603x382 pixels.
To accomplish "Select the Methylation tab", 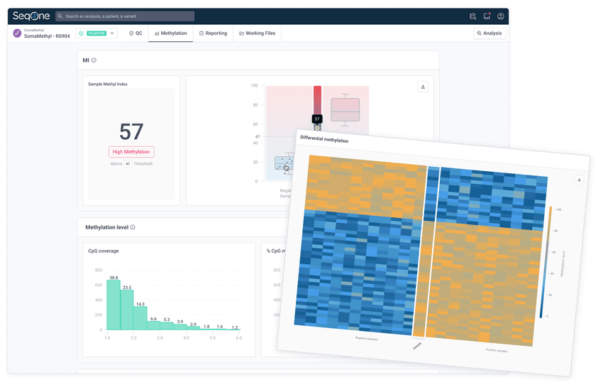I will click(171, 33).
